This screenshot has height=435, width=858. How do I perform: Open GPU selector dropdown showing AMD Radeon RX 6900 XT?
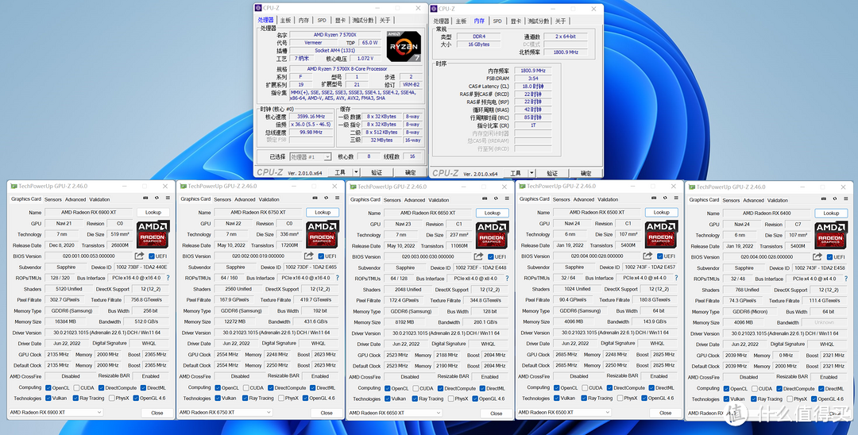(56, 412)
